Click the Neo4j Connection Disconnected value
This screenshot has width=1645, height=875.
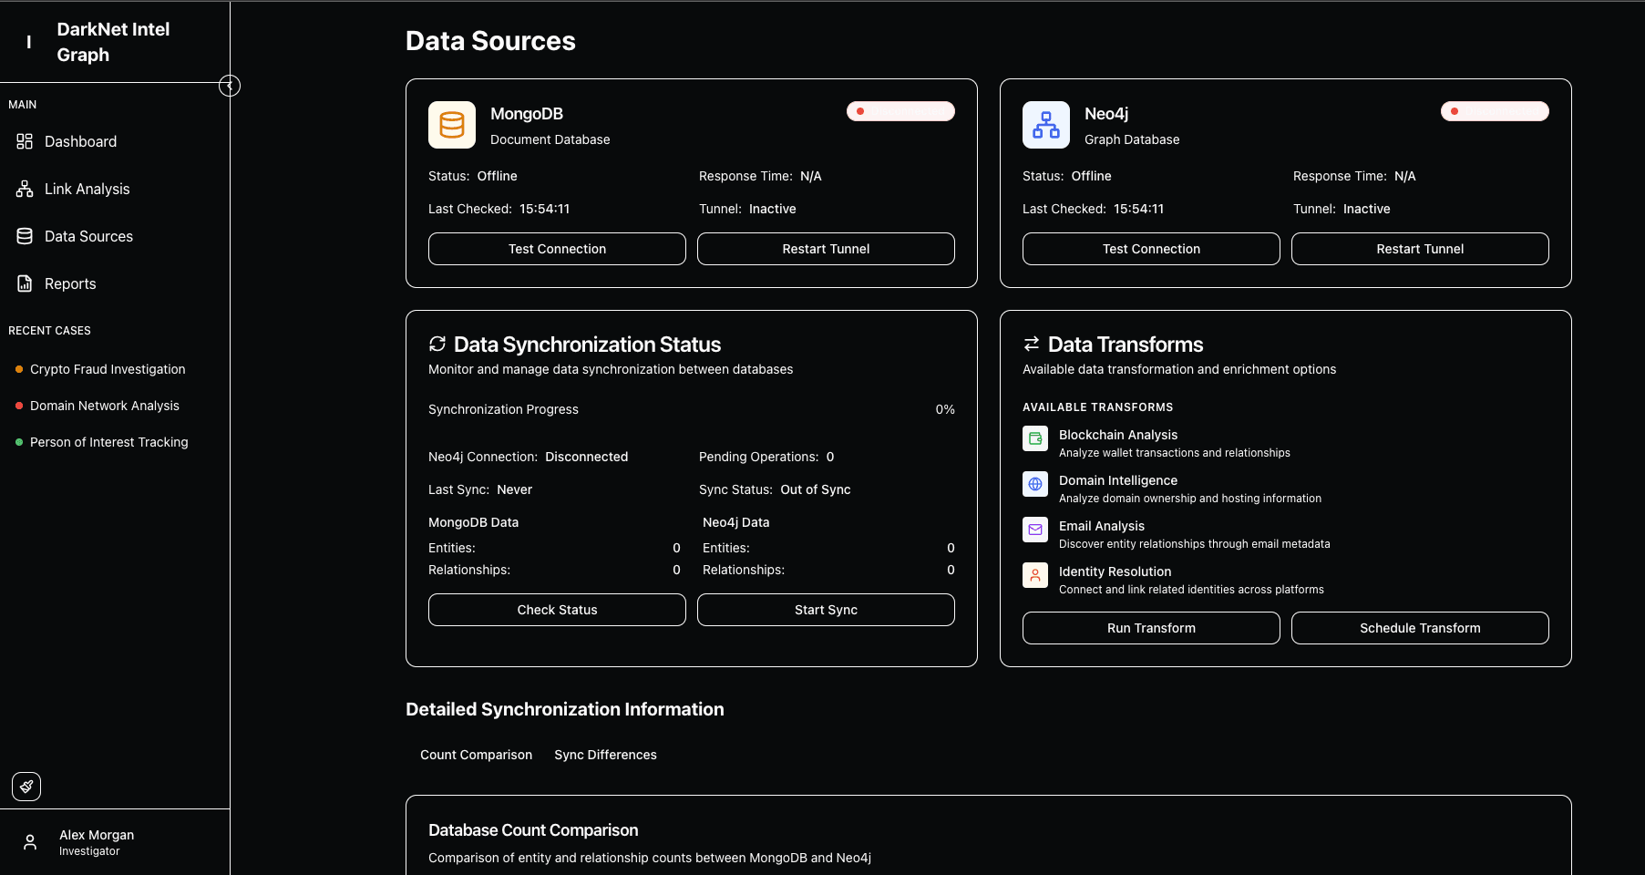587,457
